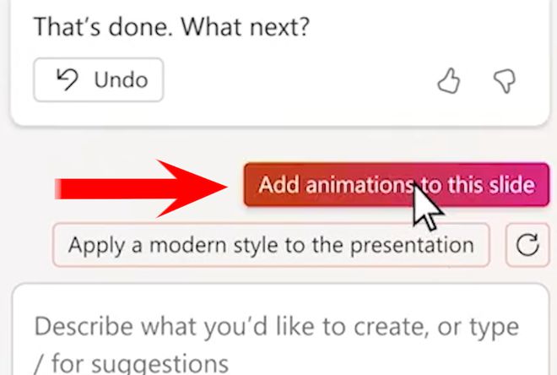The height and width of the screenshot is (375, 557).
Task: Click the thumbs up icon
Action: (x=448, y=81)
